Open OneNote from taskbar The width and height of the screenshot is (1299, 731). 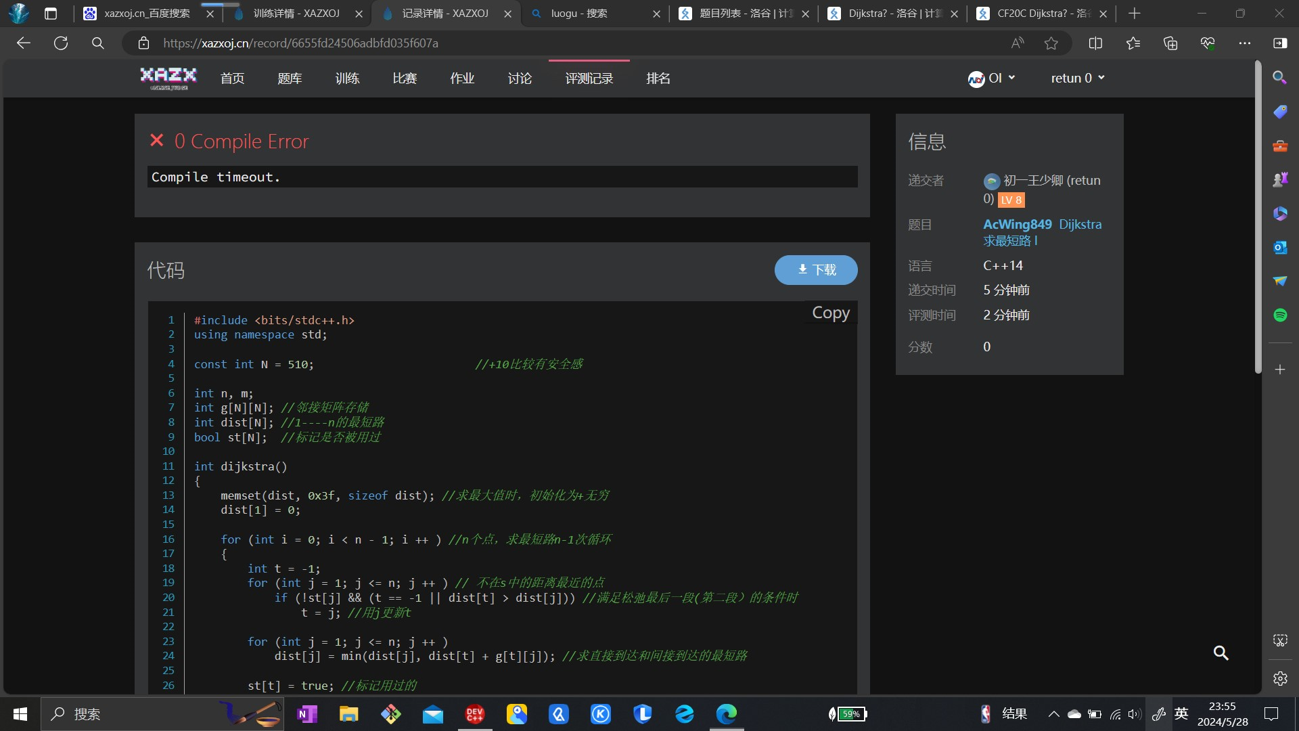tap(307, 714)
